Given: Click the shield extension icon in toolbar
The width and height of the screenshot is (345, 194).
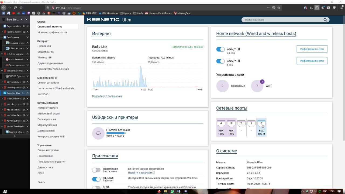Looking at the screenshot, I should click(334, 8).
